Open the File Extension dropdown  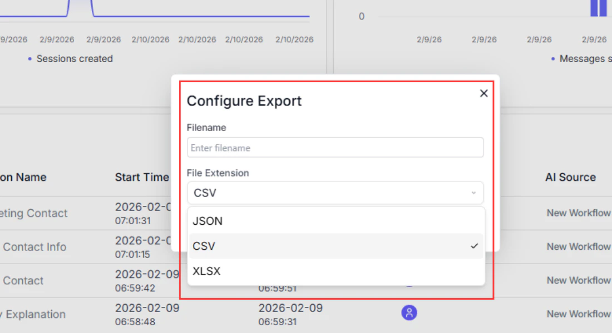335,193
